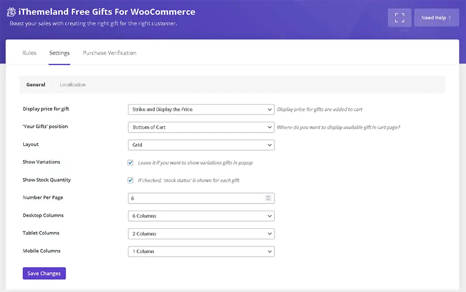The height and width of the screenshot is (292, 466).
Task: Open the Purchase Verification tab
Action: [110, 53]
